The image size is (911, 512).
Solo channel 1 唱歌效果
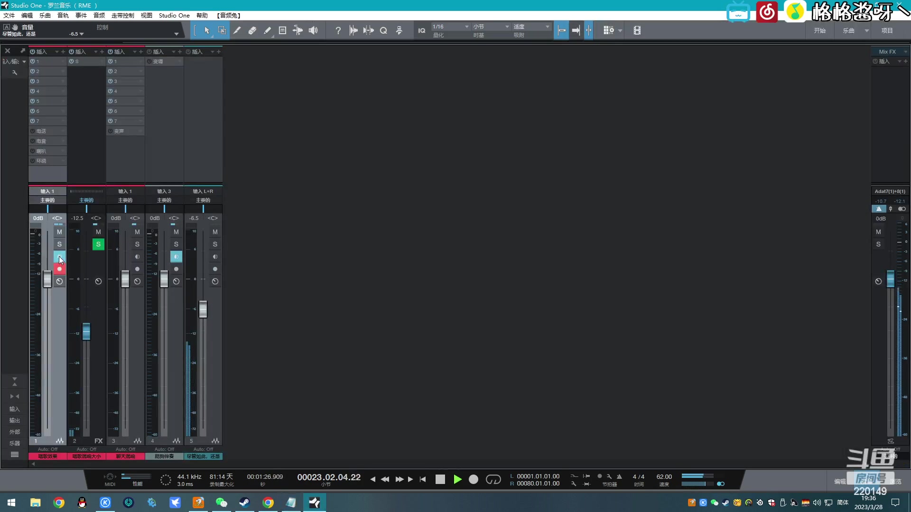click(59, 244)
